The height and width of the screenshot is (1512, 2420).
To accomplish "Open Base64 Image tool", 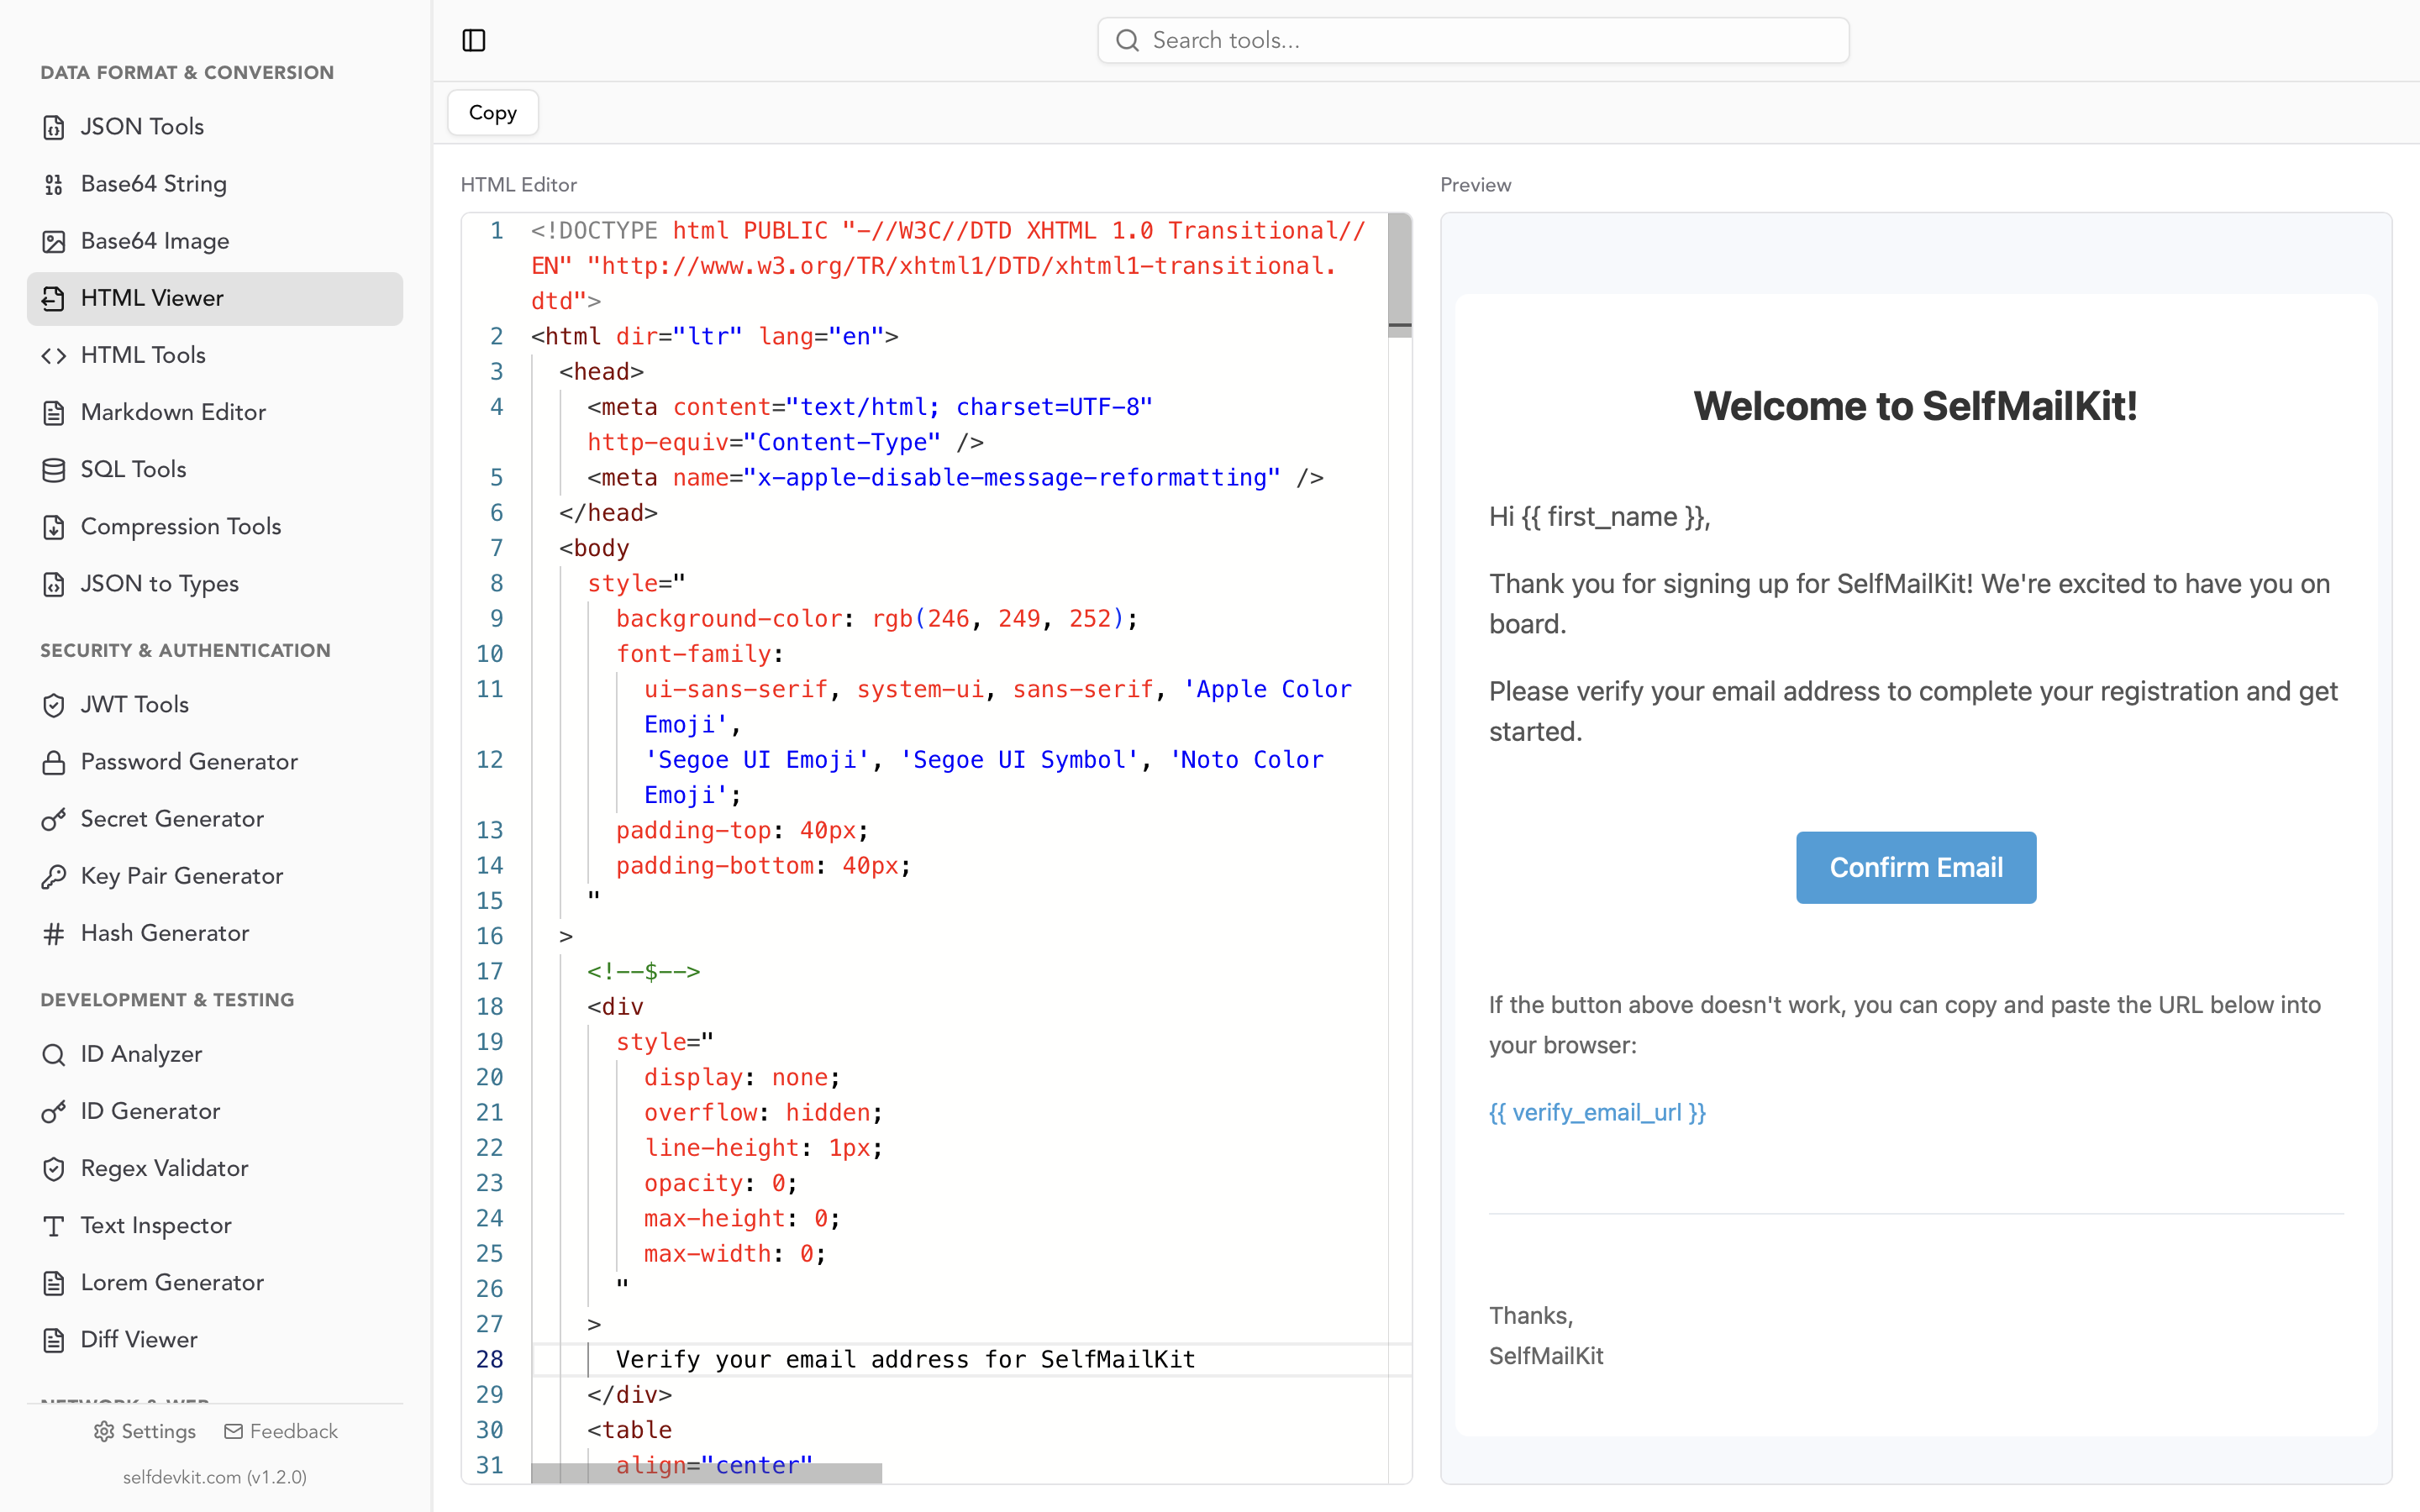I will [x=215, y=241].
